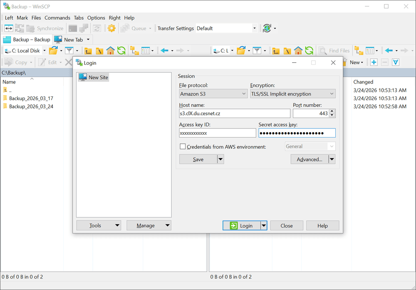Click the Host name input field

click(x=235, y=113)
